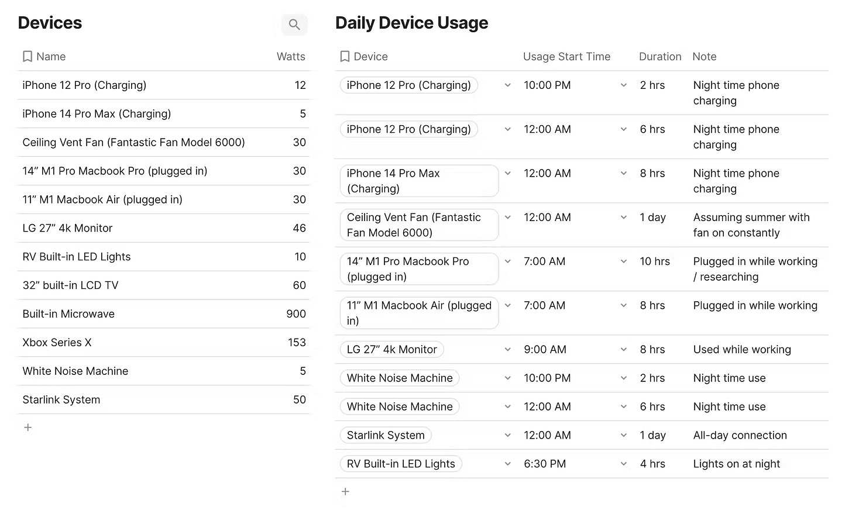The width and height of the screenshot is (852, 517).
Task: Click the bookmark icon beside Name header
Action: (28, 57)
